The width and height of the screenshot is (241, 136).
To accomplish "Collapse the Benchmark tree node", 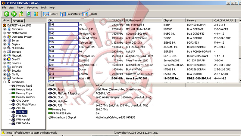I will point(5,82).
